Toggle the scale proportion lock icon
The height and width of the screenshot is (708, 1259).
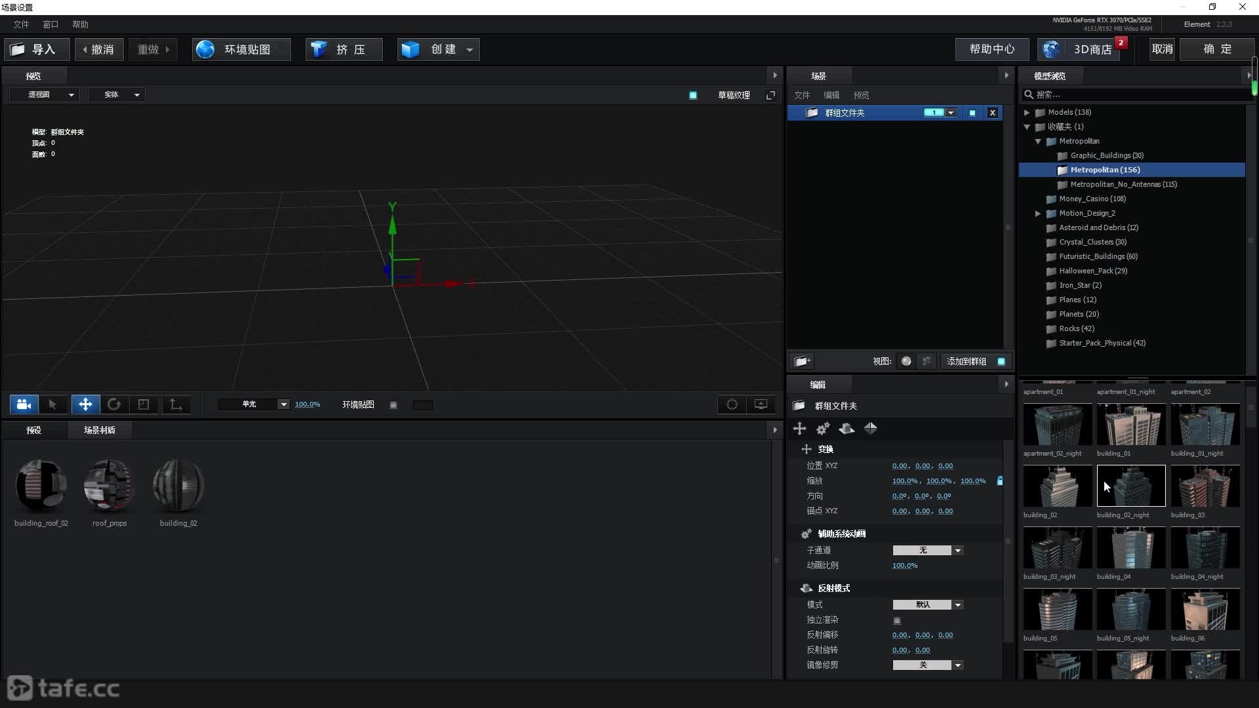tap(1000, 481)
